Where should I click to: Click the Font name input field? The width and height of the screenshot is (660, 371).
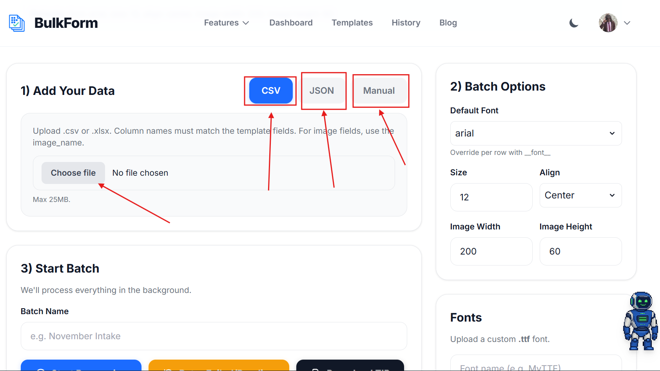pyautogui.click(x=536, y=363)
